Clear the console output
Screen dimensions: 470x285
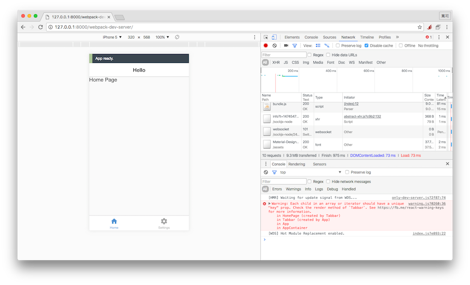pyautogui.click(x=265, y=172)
